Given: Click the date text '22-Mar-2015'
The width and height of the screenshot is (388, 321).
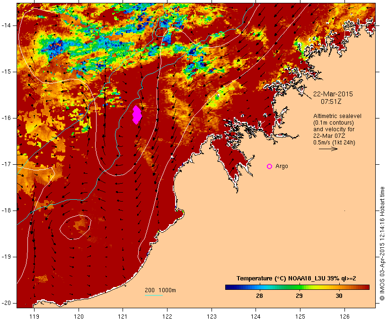Looking at the screenshot, I should 333,94.
